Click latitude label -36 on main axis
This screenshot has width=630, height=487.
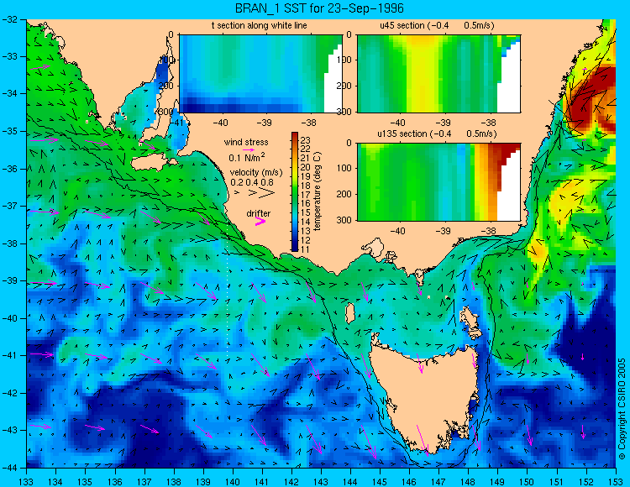point(12,169)
